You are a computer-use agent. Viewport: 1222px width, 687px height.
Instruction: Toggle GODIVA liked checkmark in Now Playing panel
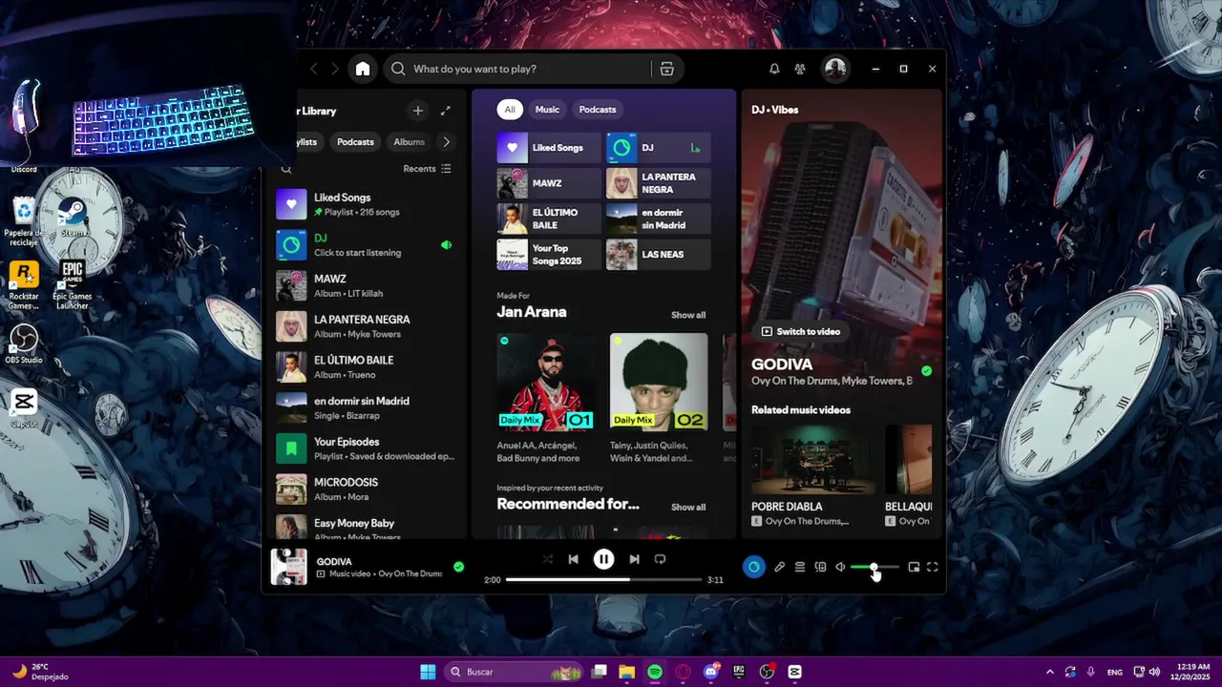[926, 371]
